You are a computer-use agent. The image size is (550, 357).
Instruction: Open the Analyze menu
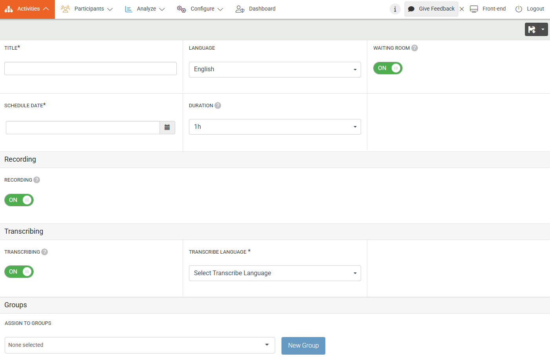point(145,9)
